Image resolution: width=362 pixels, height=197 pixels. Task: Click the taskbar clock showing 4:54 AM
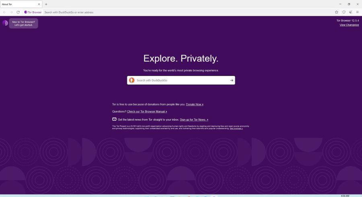coord(345,196)
